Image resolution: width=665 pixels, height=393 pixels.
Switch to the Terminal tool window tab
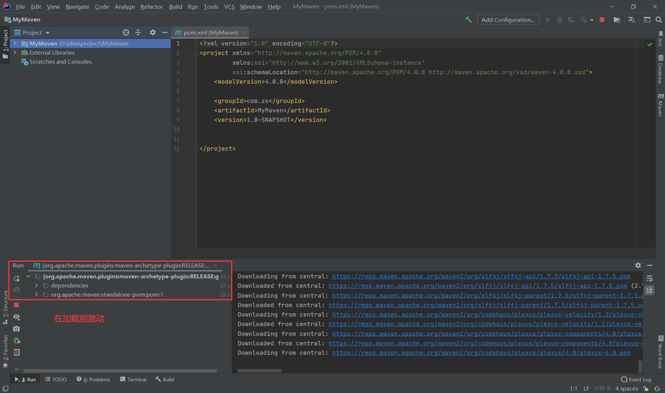click(133, 379)
